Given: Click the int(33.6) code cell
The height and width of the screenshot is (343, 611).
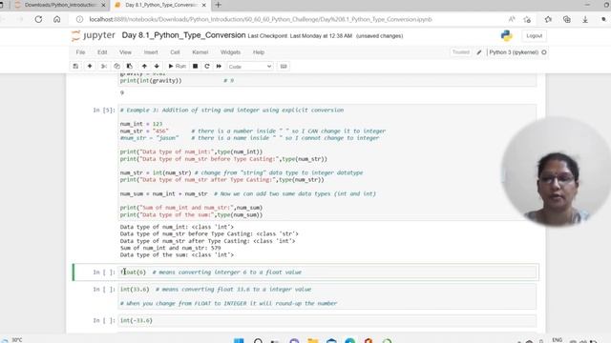Looking at the screenshot, I should pos(327,296).
